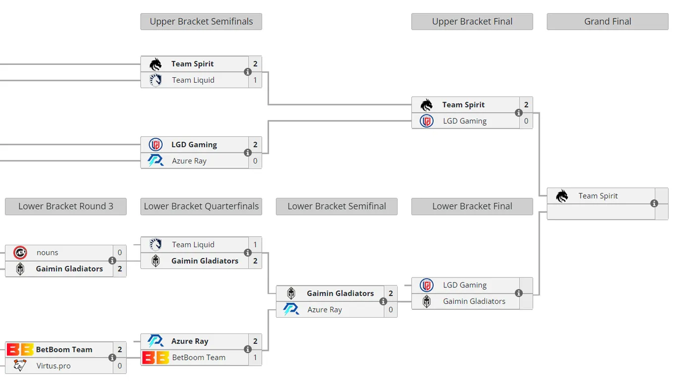Open match info for Team Spirit vs Team Liquid
674x391 pixels.
(248, 72)
